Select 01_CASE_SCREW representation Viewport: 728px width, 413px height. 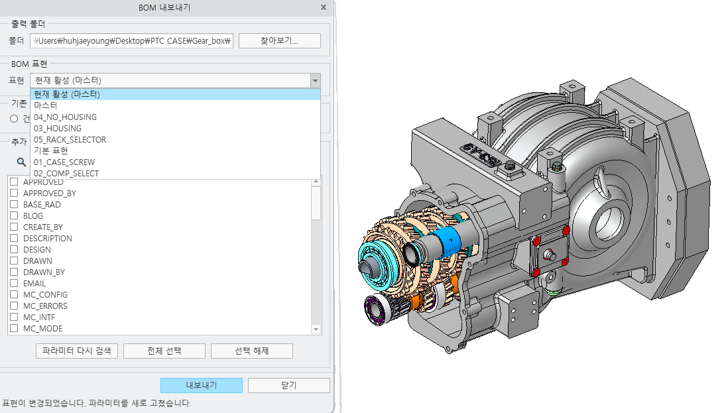coord(176,162)
